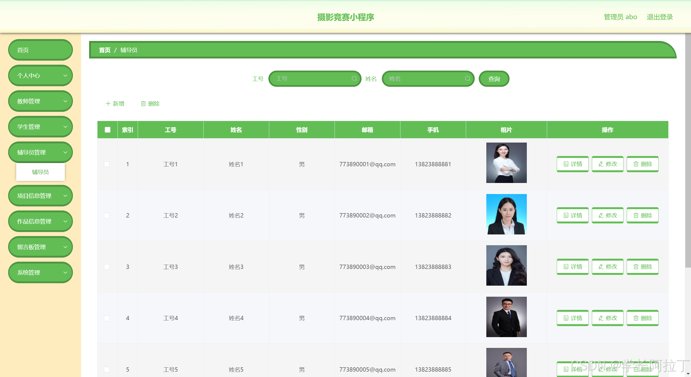Click the 退出登录 link
The height and width of the screenshot is (377, 691).
click(x=659, y=17)
